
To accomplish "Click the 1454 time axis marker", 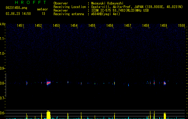I will (74, 25).
